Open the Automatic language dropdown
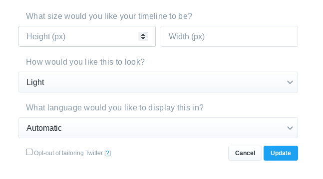 click(x=158, y=128)
